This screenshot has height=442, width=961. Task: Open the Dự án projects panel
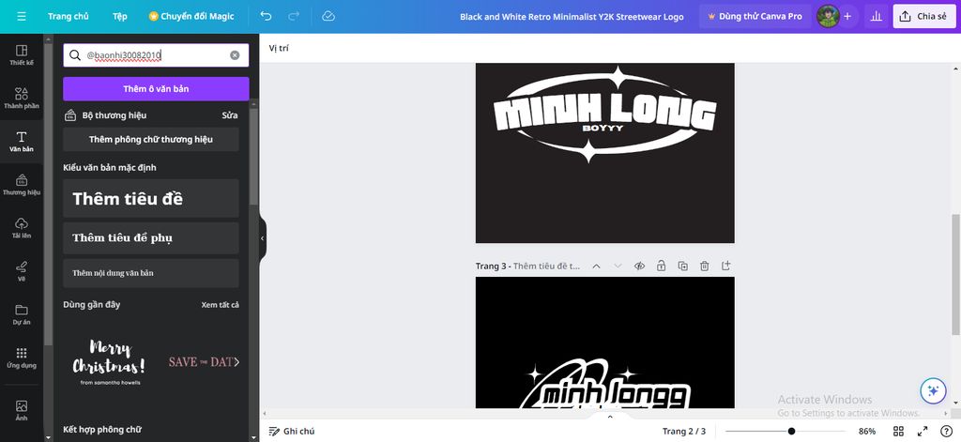(x=22, y=313)
